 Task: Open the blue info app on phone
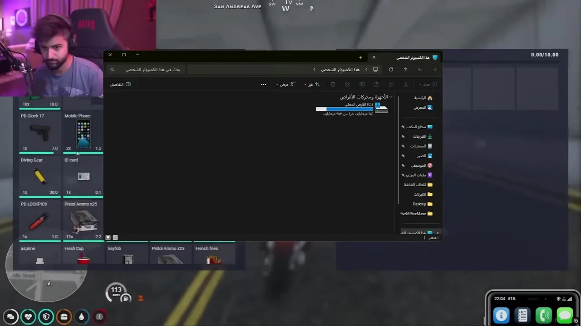(501, 315)
